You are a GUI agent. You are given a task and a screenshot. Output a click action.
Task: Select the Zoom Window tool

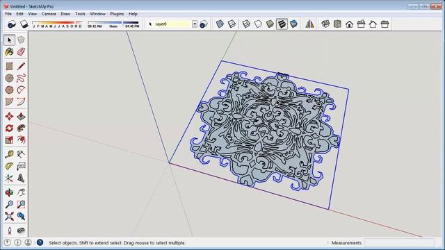[x=21, y=204]
